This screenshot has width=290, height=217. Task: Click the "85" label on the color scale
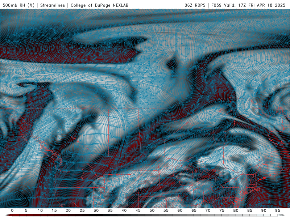pyautogui.click(x=250, y=210)
